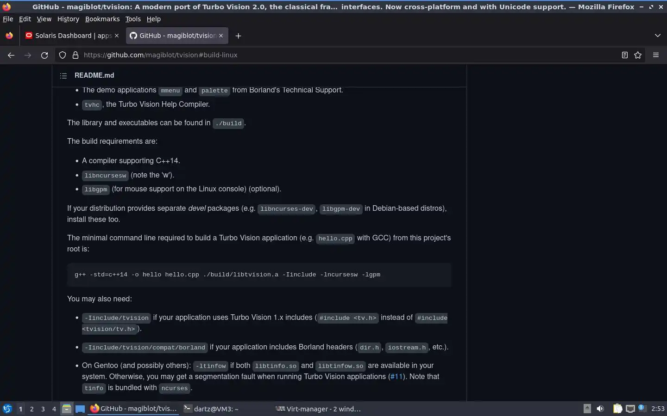667x416 pixels.
Task: Click the #include <tv.h> code label
Action: pyautogui.click(x=348, y=318)
